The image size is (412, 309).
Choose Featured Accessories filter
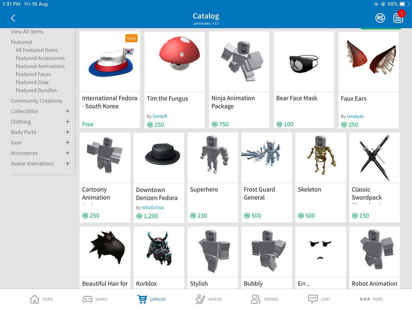(x=40, y=58)
